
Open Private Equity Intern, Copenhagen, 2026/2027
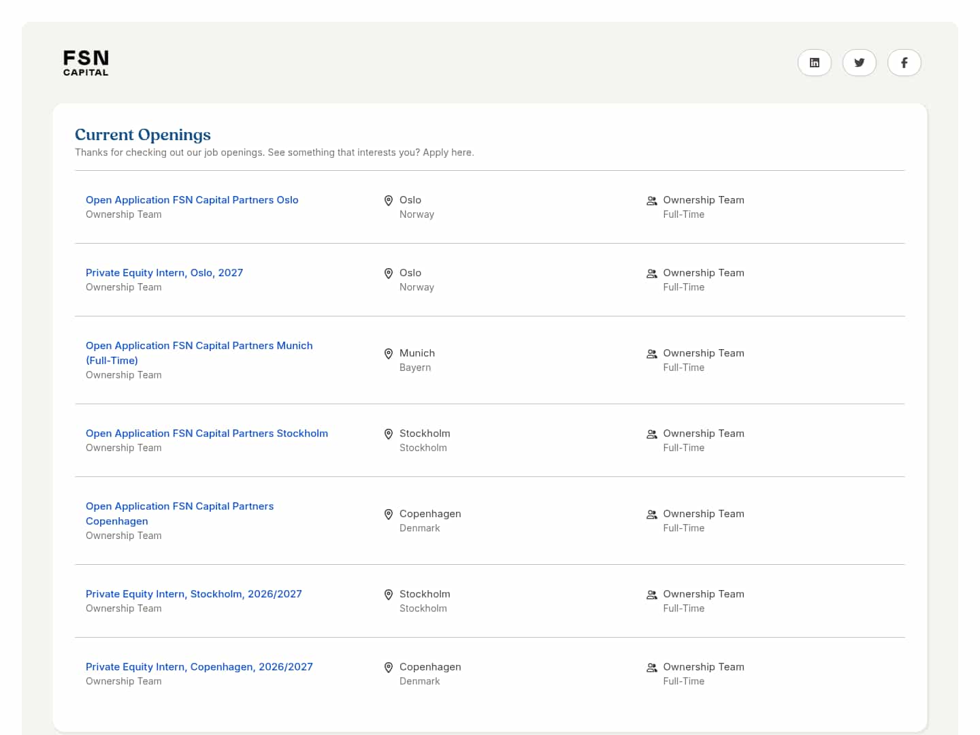199,667
